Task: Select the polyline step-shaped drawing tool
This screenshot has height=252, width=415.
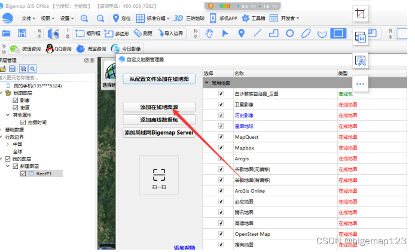Action: click(x=274, y=34)
